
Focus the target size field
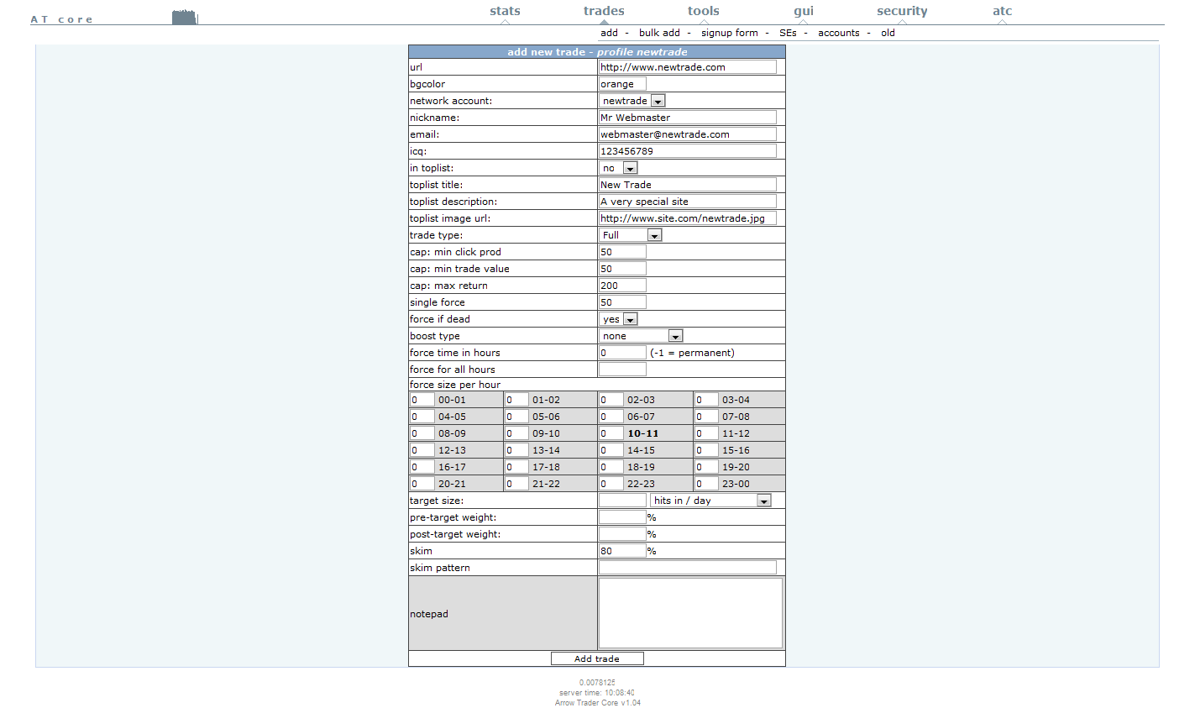(622, 501)
